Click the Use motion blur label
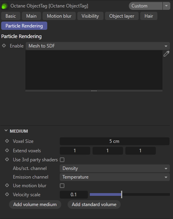This screenshot has height=219, width=173. (x=29, y=186)
